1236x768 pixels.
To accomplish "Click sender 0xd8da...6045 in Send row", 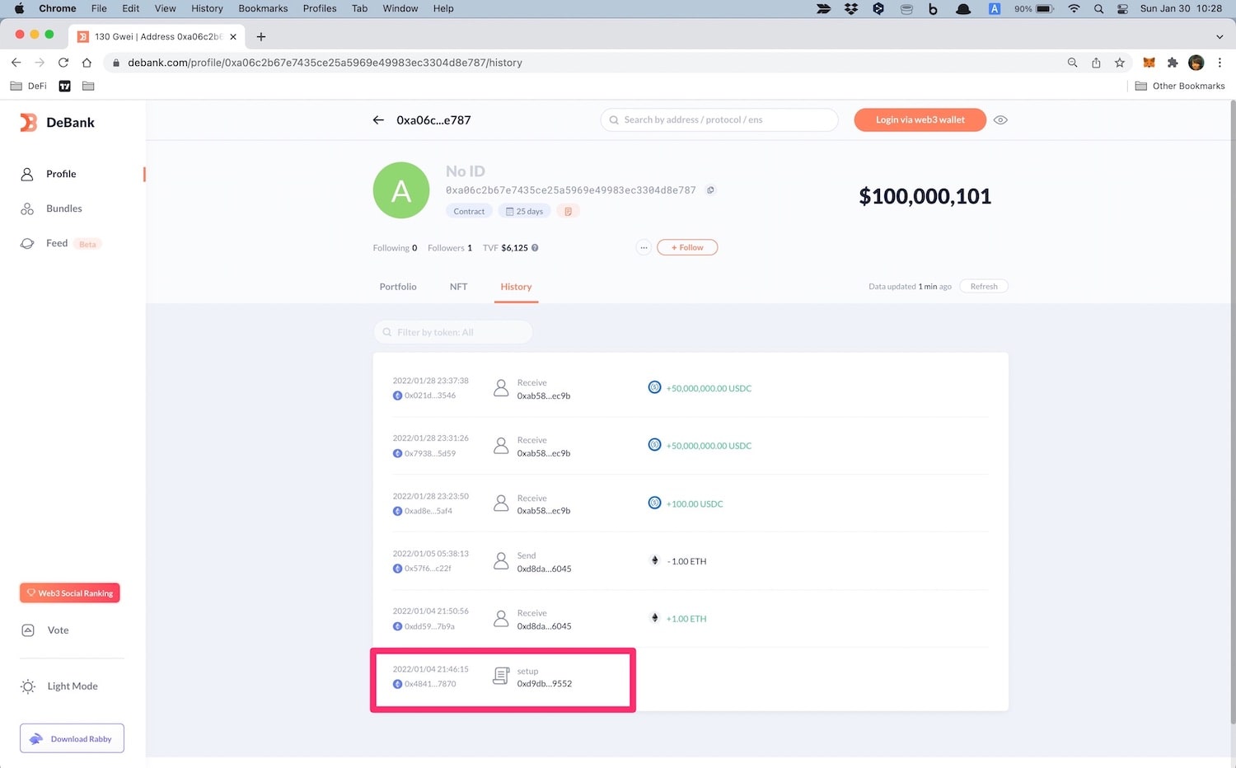I will (x=544, y=569).
